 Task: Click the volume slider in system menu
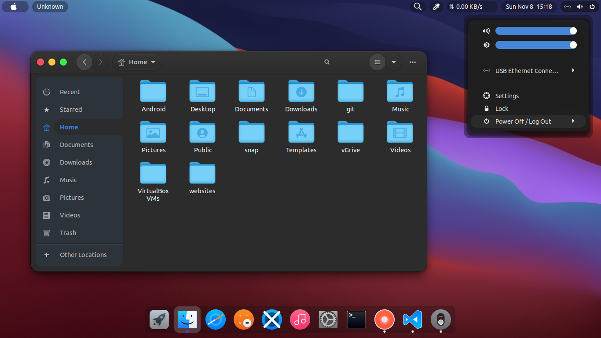pos(536,31)
